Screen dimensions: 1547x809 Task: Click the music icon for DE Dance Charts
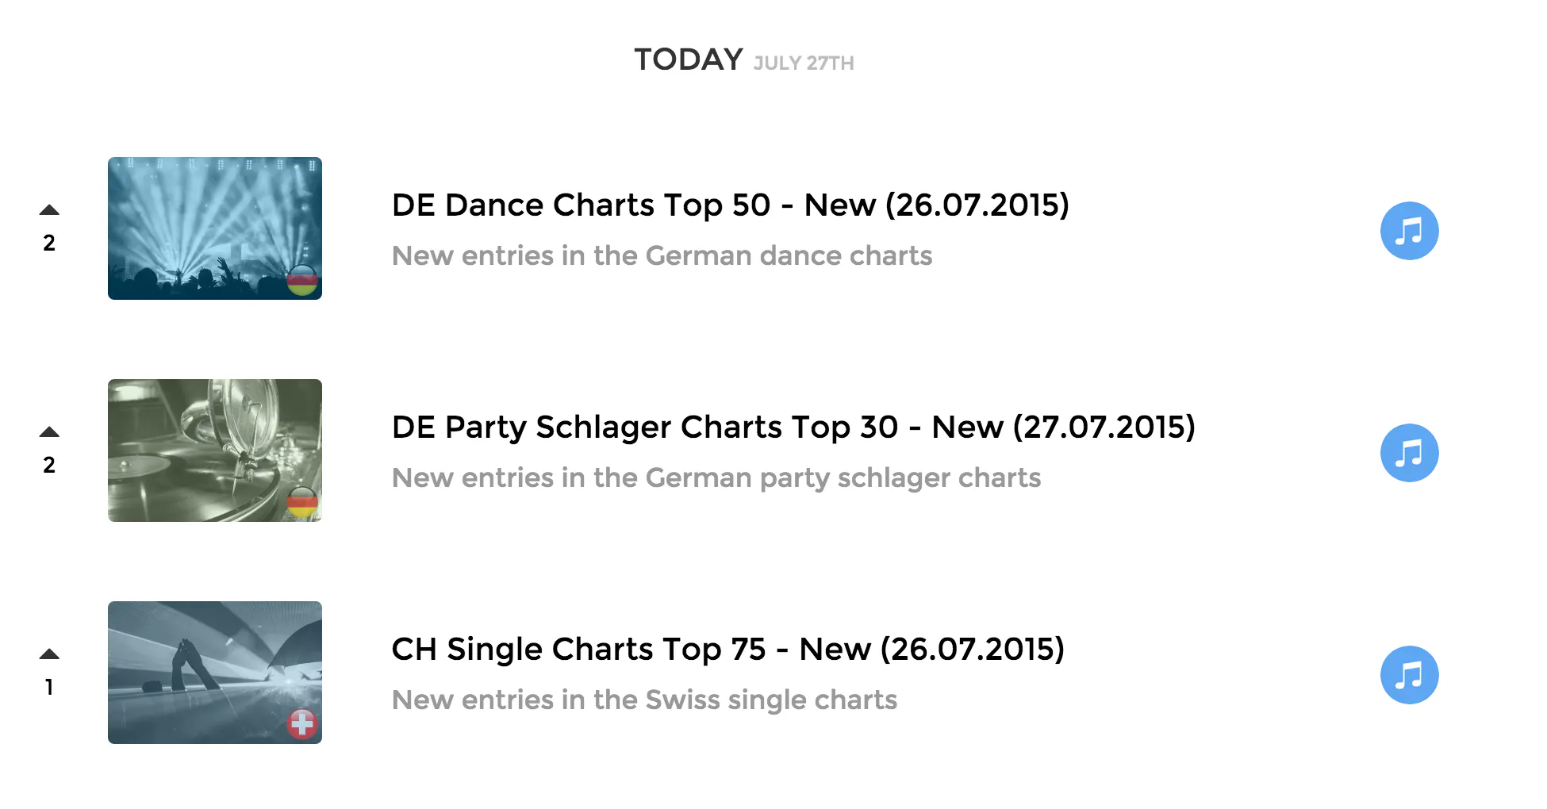[x=1409, y=231]
